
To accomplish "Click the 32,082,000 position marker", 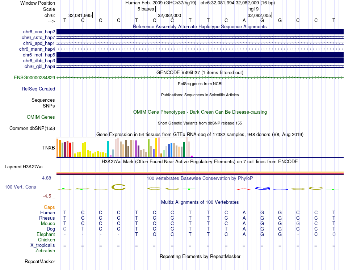I will [169, 15].
